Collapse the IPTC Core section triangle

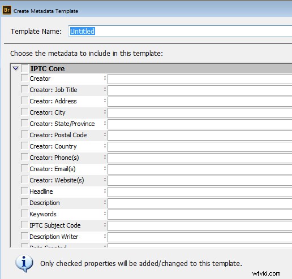[15, 68]
